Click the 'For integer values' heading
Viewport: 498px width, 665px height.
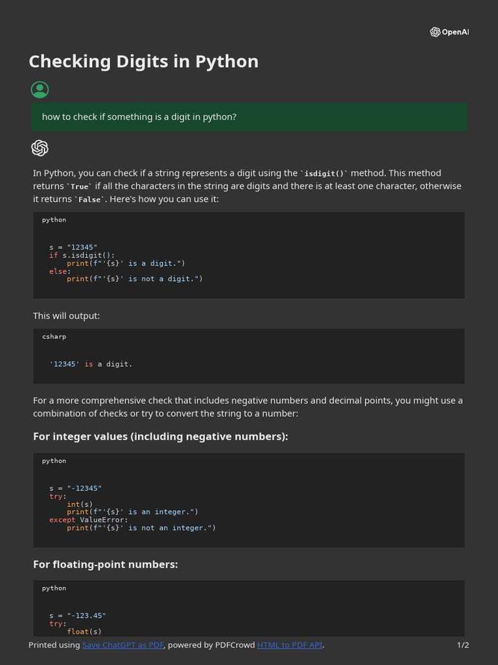160,436
